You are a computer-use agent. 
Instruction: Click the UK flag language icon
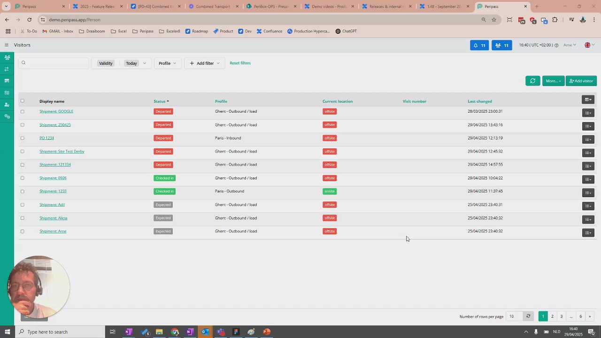[587, 45]
